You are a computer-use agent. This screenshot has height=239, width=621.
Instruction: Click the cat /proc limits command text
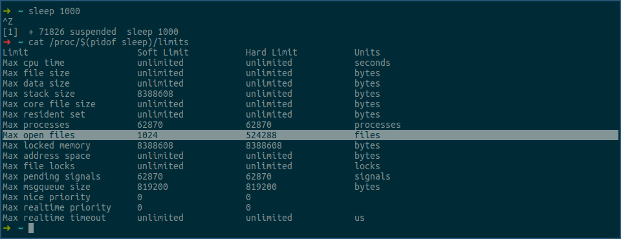(x=109, y=42)
